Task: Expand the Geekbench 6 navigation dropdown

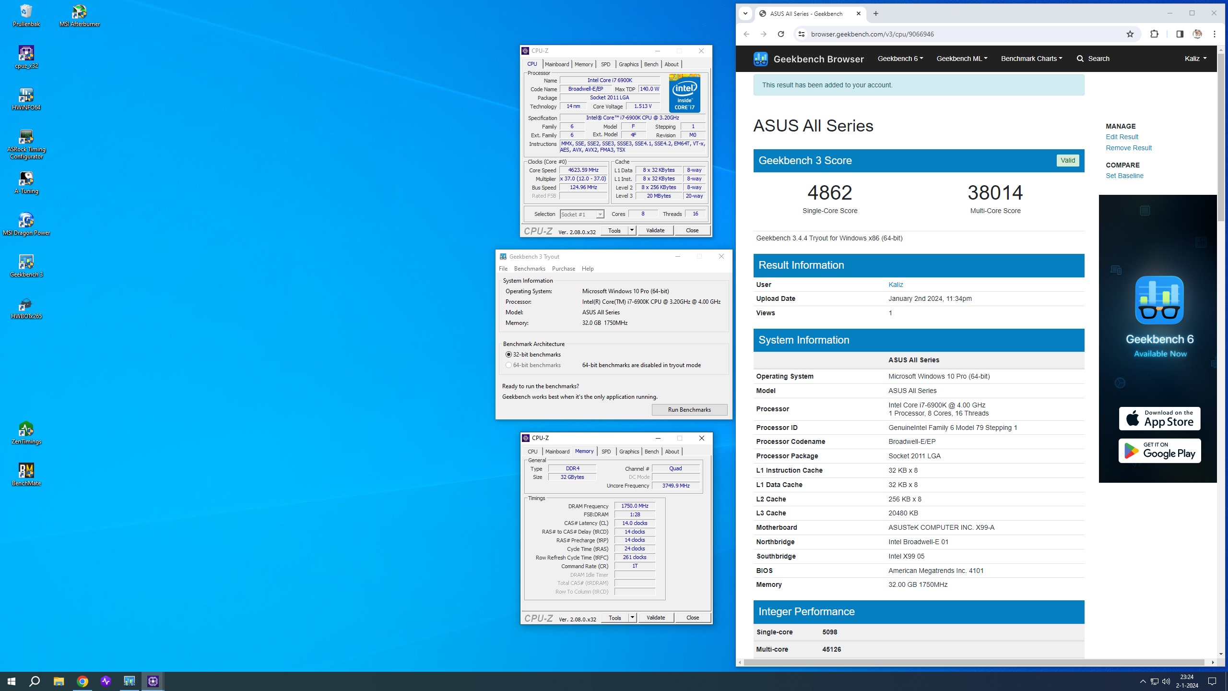Action: [900, 59]
